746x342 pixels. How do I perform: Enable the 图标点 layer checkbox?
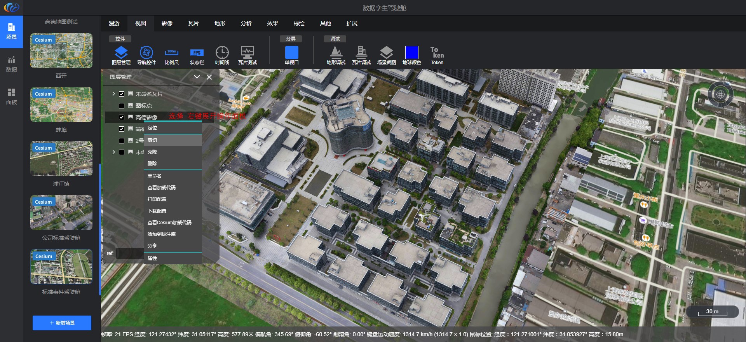(122, 106)
